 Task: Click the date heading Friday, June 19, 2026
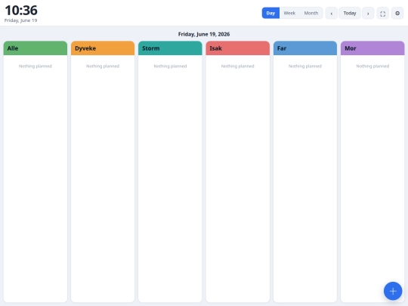[204, 34]
